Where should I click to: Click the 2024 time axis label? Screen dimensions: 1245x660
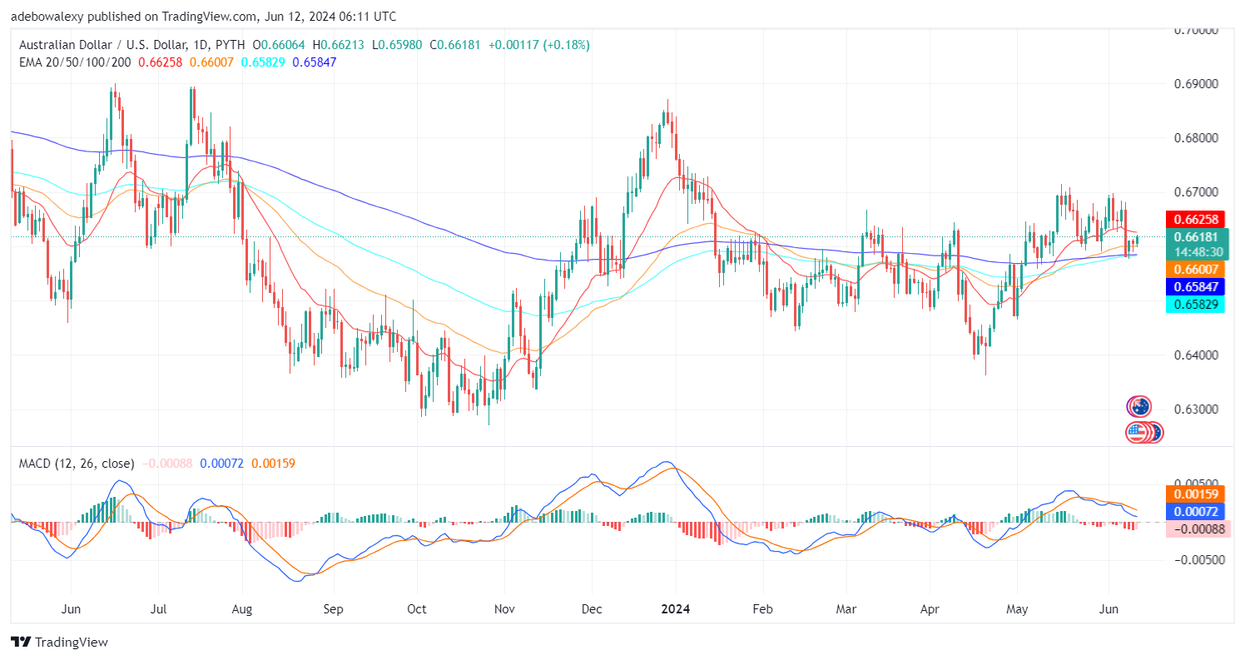[676, 608]
